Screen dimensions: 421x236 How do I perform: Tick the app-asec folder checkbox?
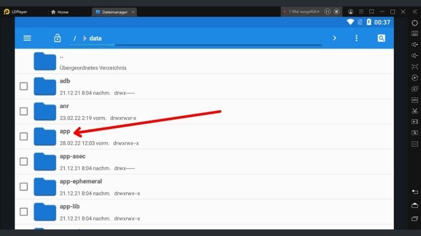(24, 162)
